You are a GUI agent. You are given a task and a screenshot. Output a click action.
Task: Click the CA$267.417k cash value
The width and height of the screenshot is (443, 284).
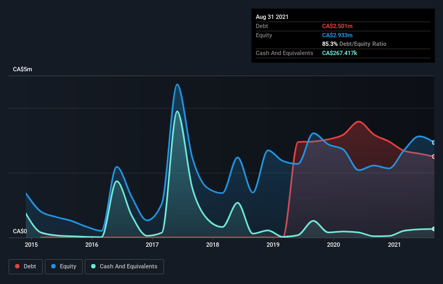(x=339, y=53)
